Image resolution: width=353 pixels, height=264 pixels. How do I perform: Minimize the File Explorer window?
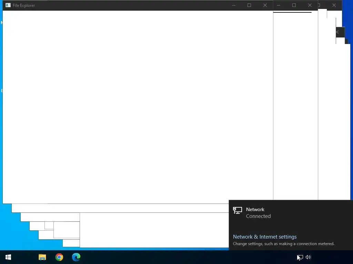pyautogui.click(x=234, y=5)
